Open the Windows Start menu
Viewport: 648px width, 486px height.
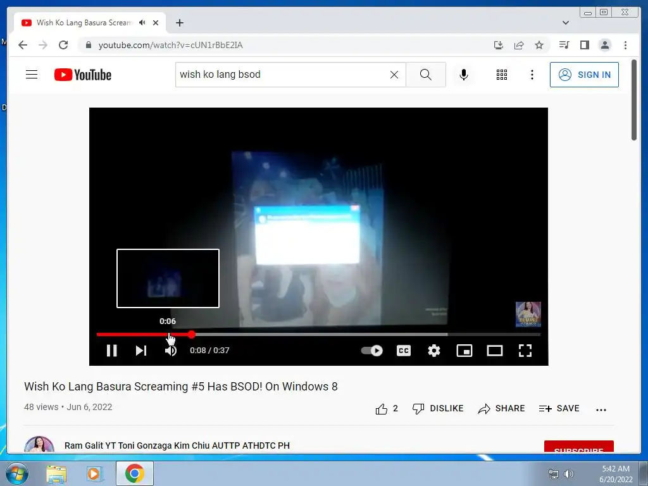click(17, 473)
